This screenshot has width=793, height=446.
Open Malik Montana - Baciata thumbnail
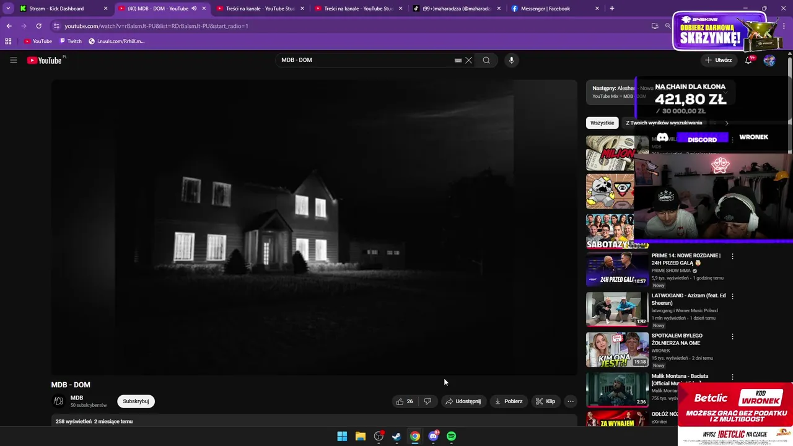click(x=617, y=390)
